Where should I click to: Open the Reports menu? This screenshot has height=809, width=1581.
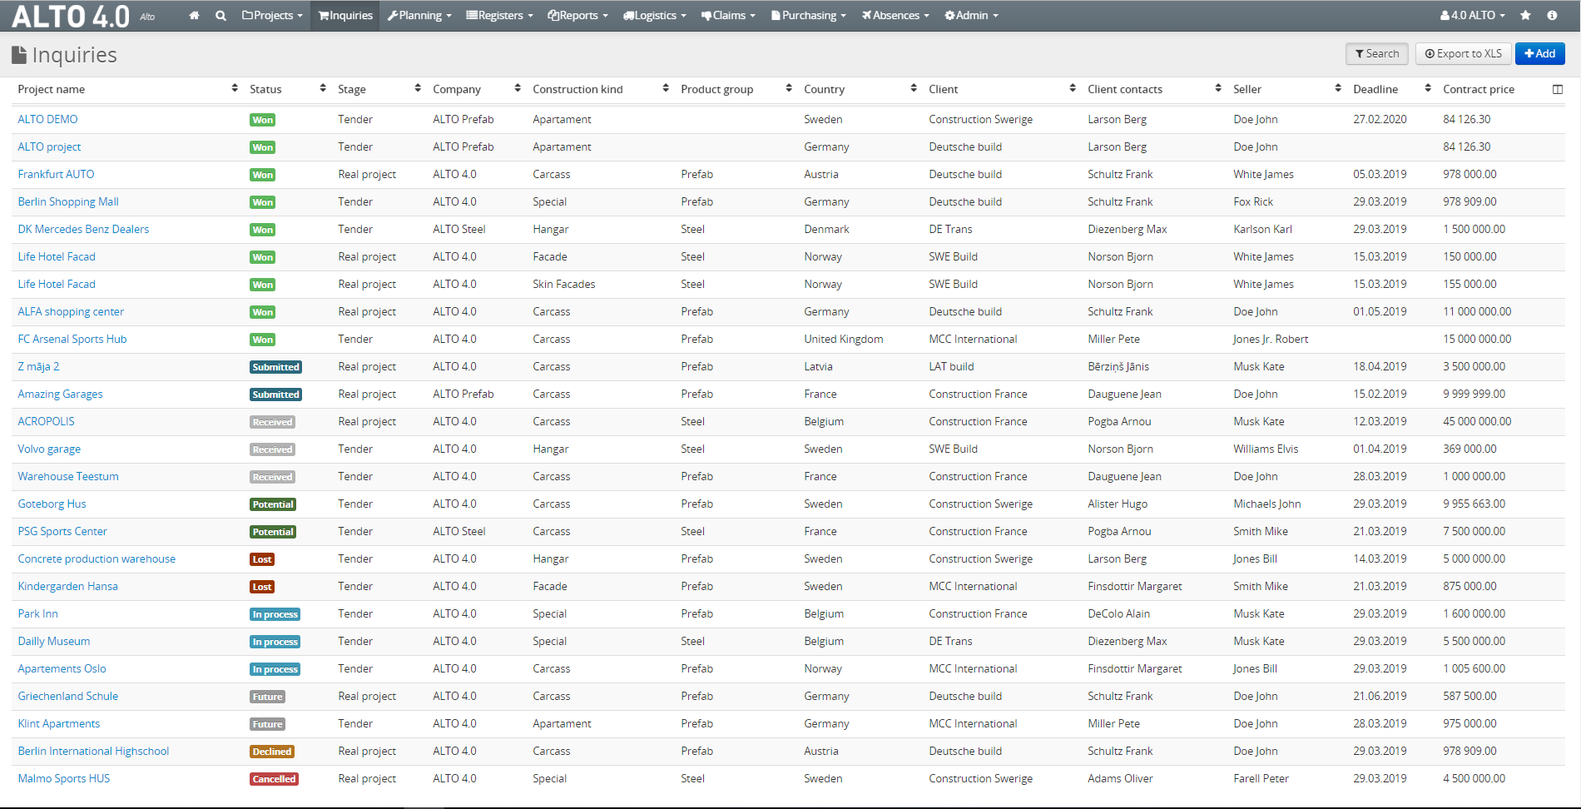[x=577, y=16]
